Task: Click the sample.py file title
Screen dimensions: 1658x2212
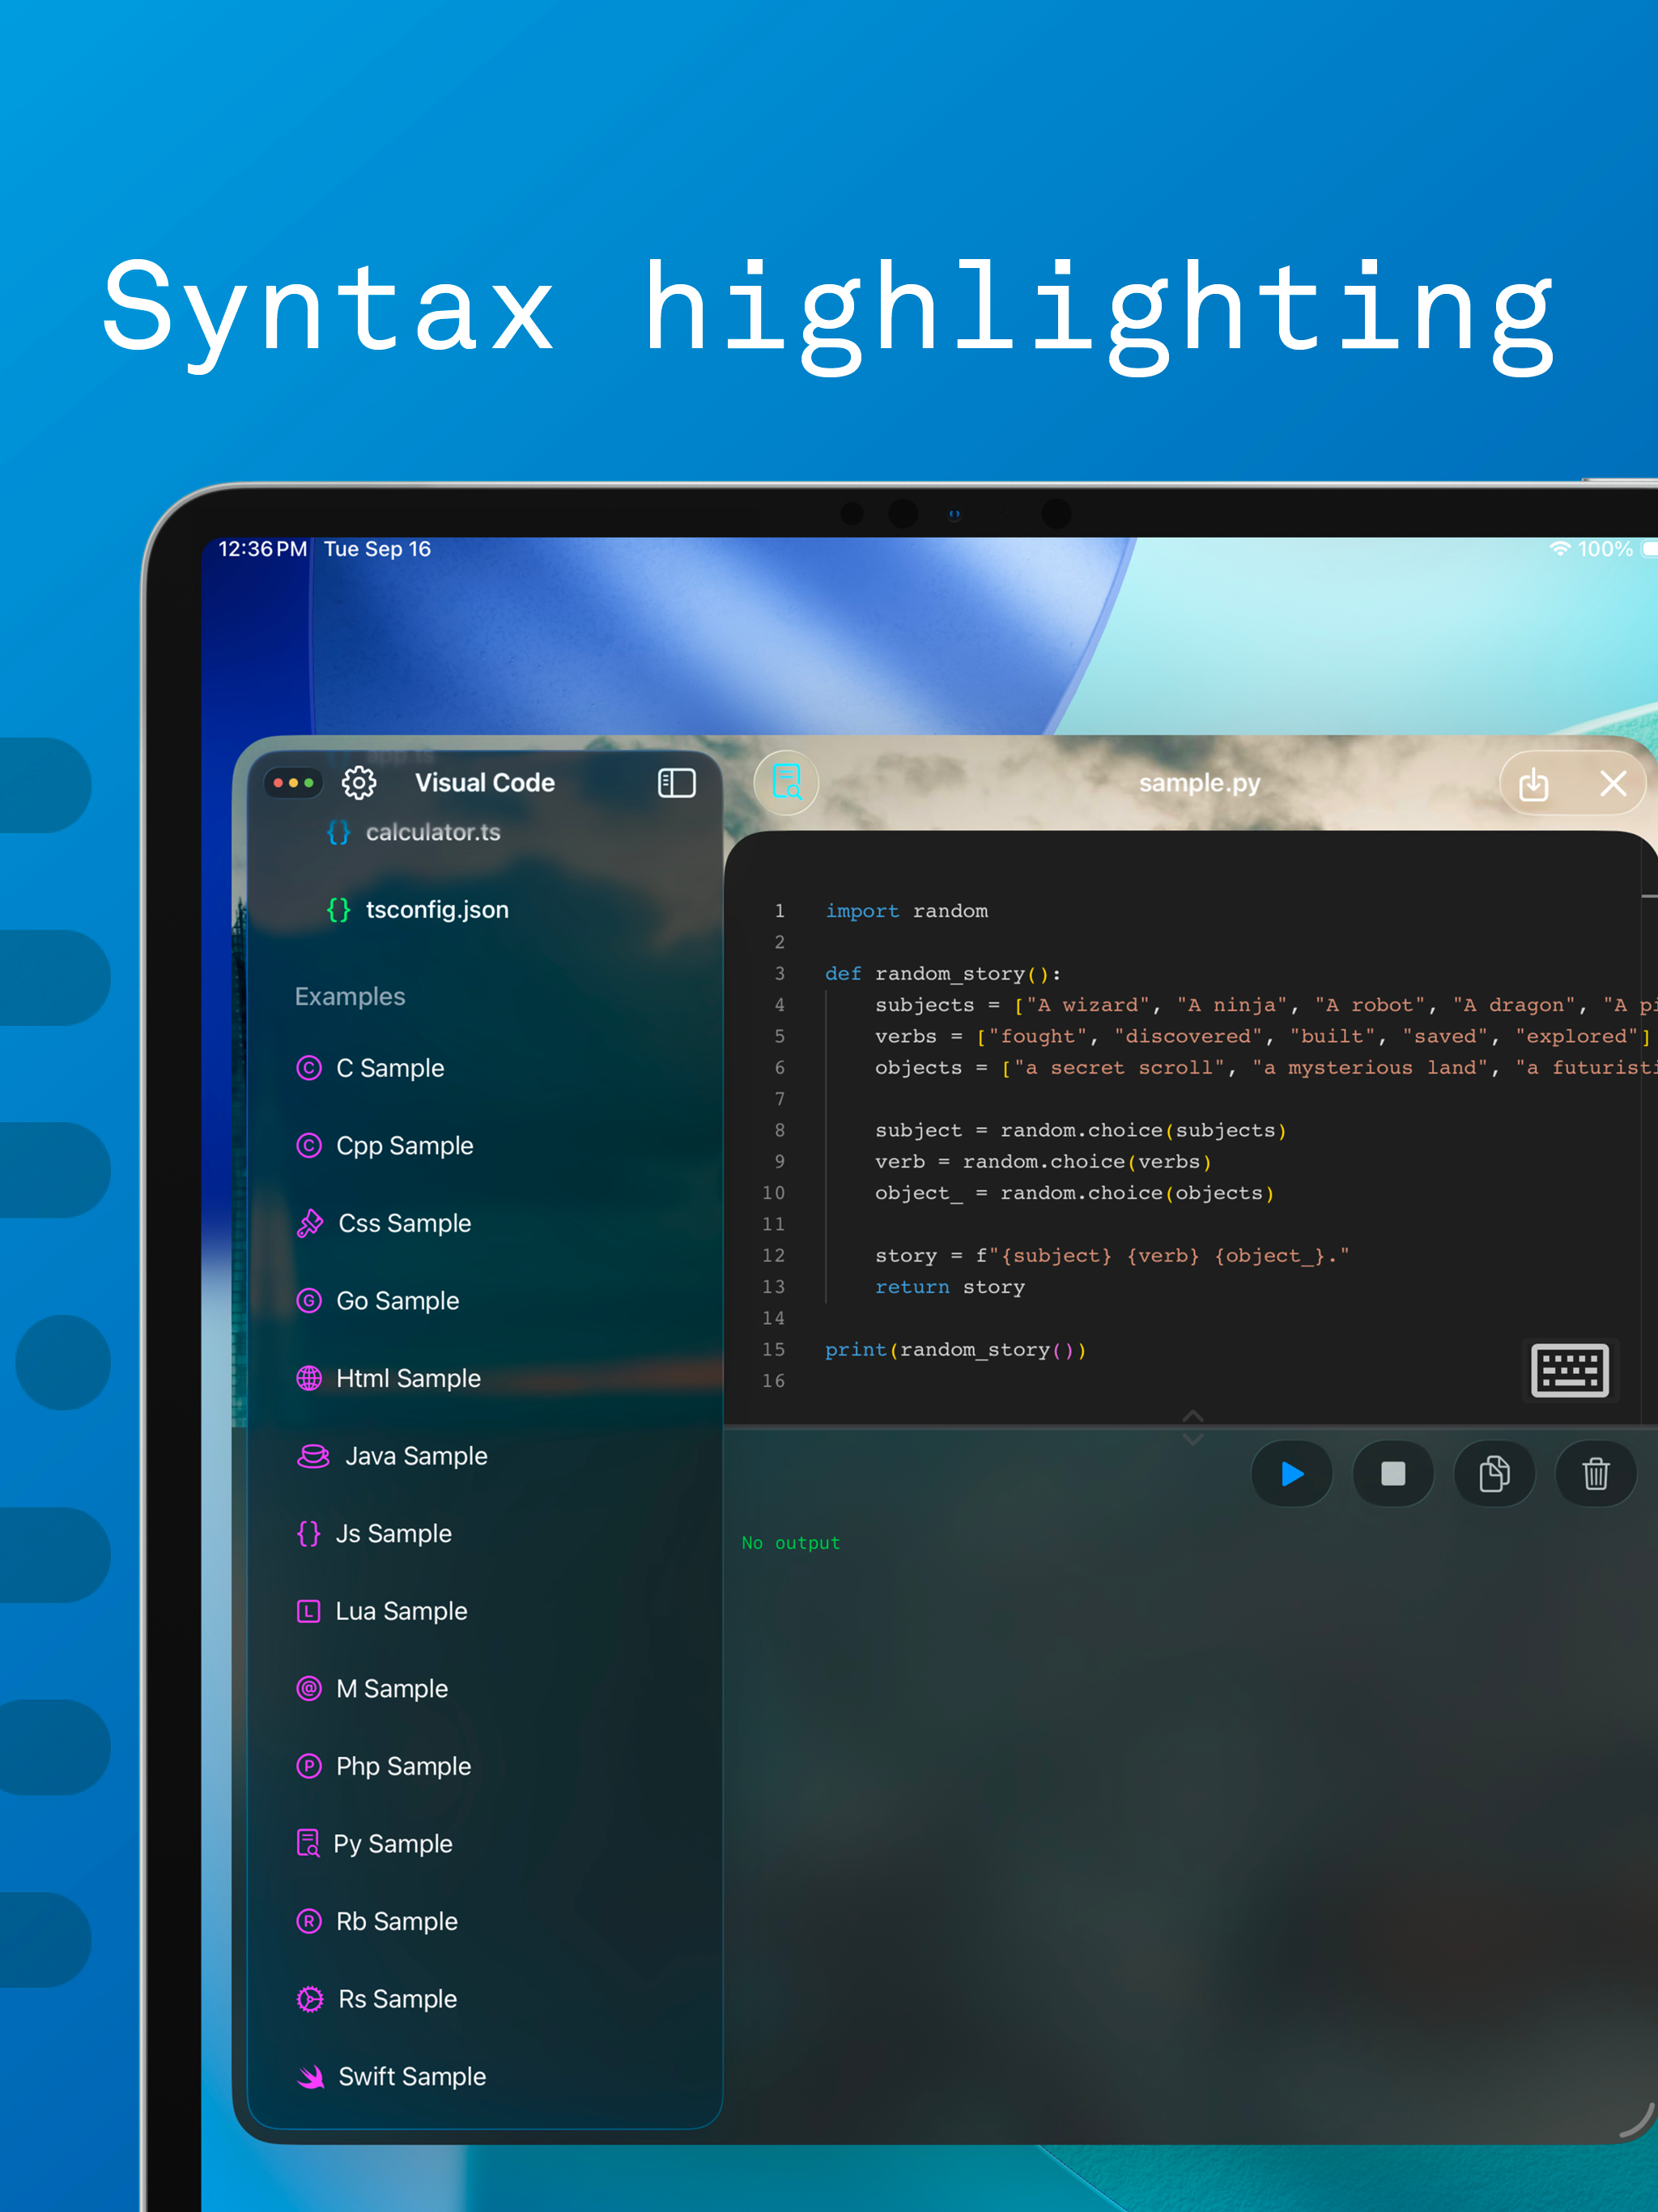Action: (1199, 783)
